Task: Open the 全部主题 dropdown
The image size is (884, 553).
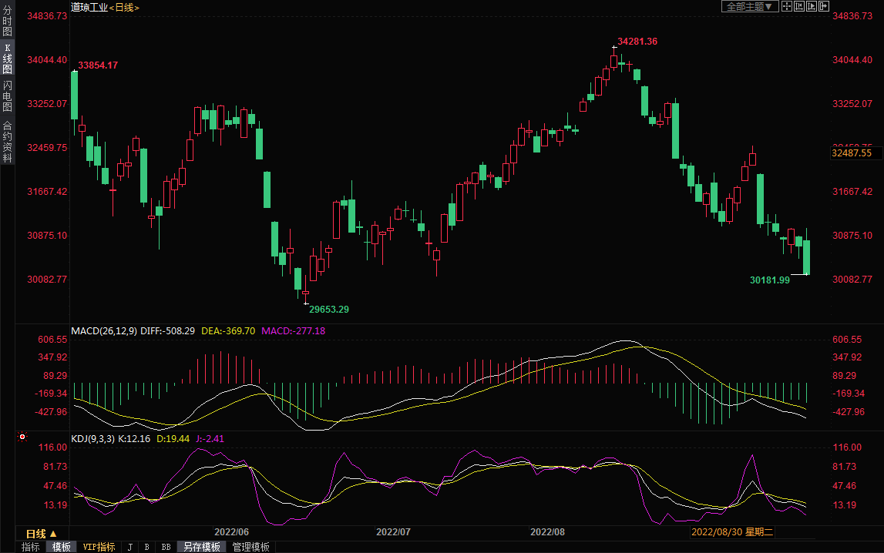Action: 748,6
